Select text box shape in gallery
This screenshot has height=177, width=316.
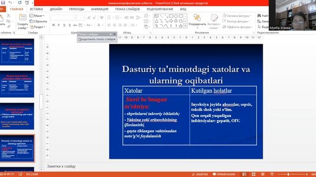pyautogui.click(x=157, y=16)
